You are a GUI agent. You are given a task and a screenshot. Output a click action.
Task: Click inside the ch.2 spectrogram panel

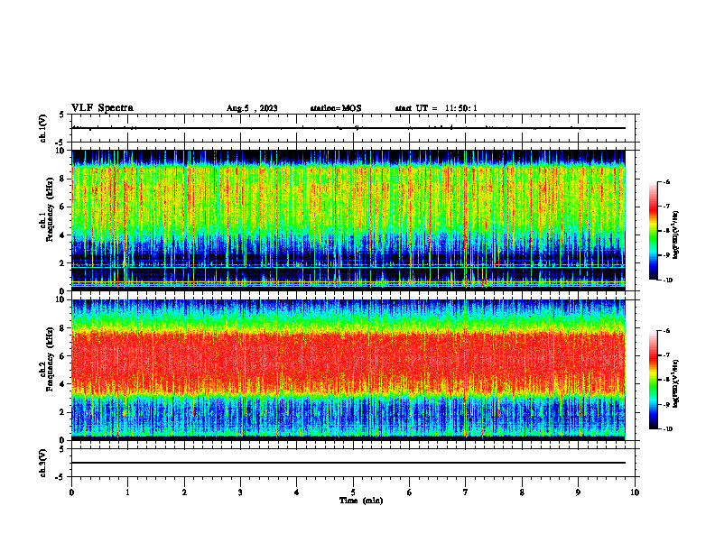tap(348, 370)
